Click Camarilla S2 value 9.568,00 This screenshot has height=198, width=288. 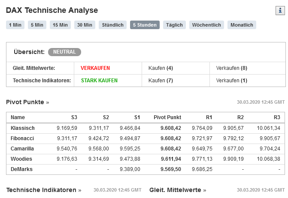99,148
